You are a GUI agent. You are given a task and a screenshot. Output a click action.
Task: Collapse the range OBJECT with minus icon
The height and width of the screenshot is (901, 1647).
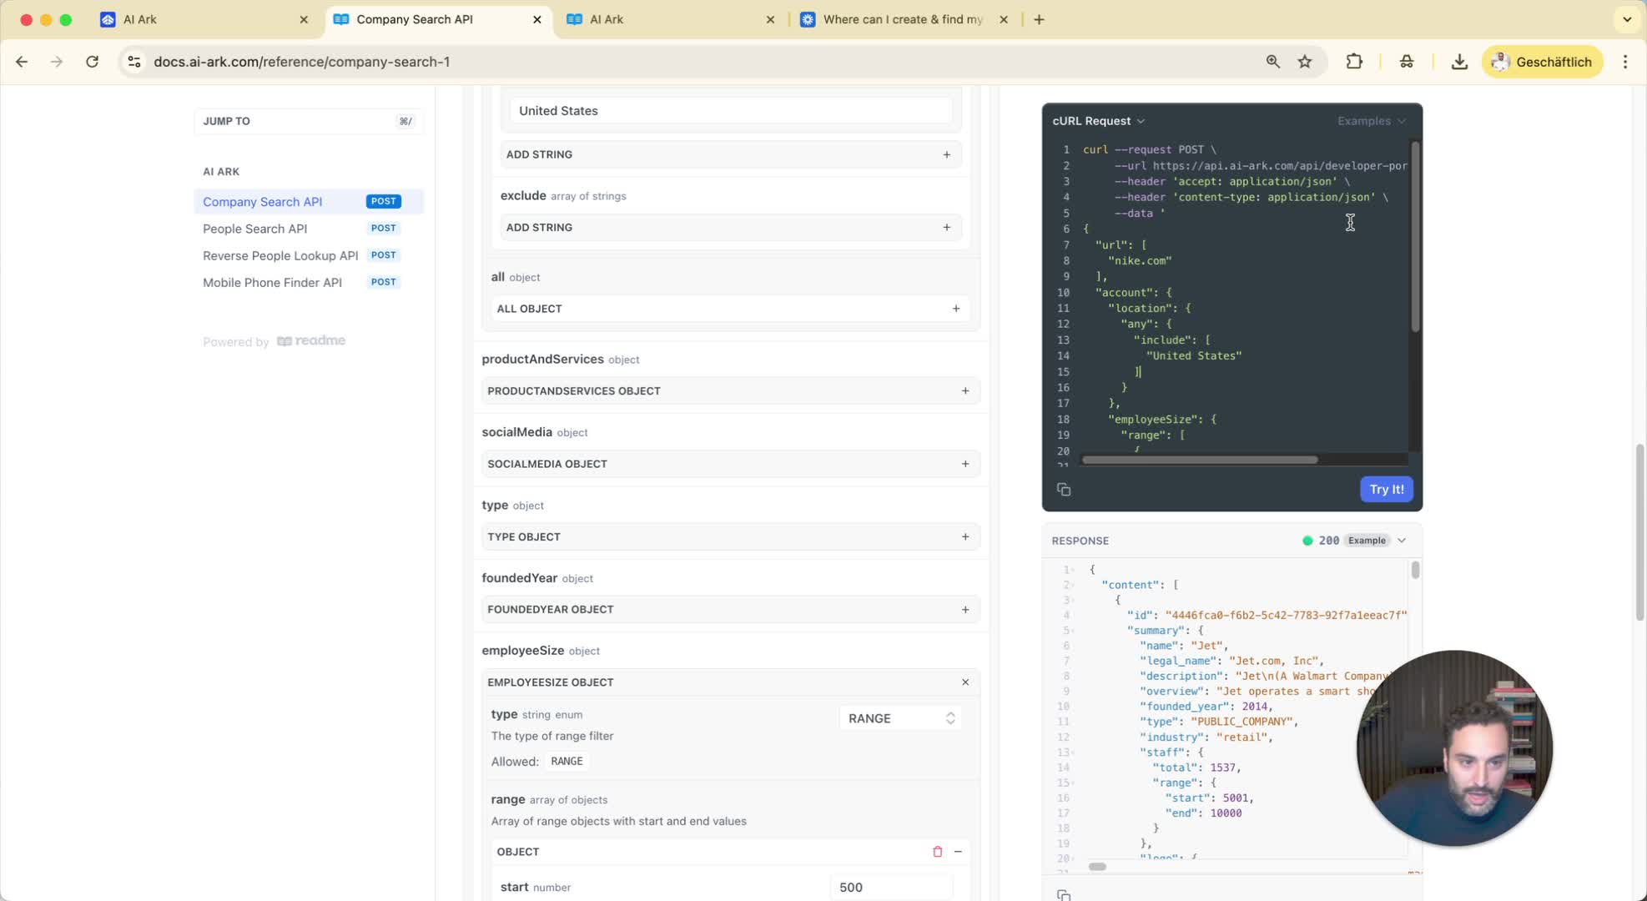point(958,852)
